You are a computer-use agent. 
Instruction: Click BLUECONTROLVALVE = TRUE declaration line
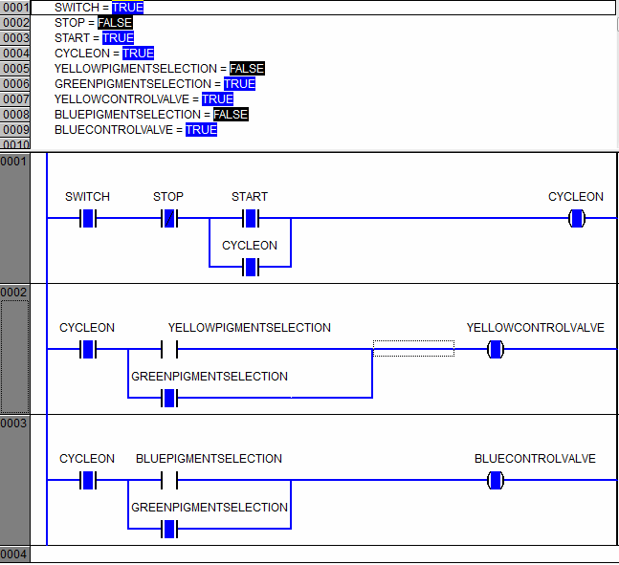(136, 130)
